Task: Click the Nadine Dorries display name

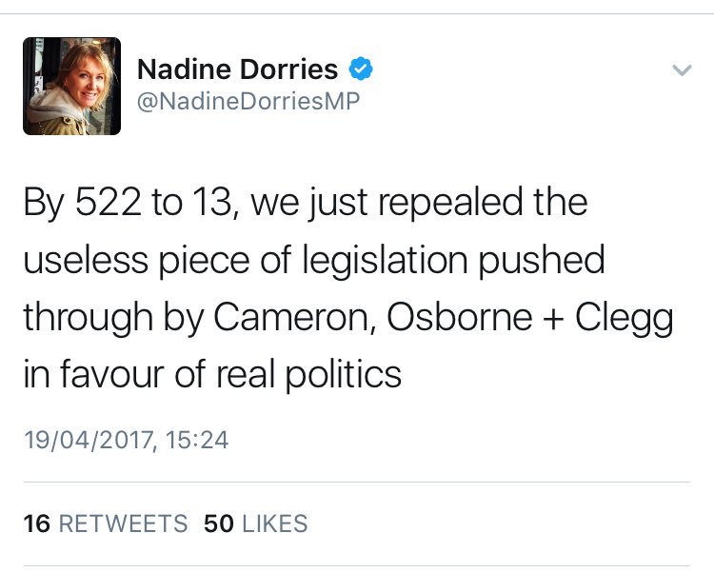Action: (237, 69)
